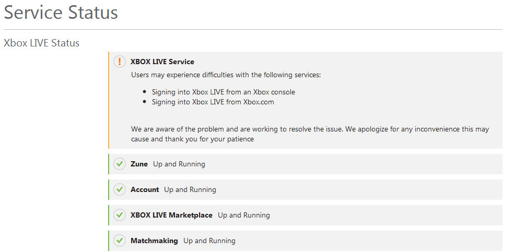Expand the XBOX LIVE Service status heading
The height and width of the screenshot is (252, 515).
coord(162,62)
